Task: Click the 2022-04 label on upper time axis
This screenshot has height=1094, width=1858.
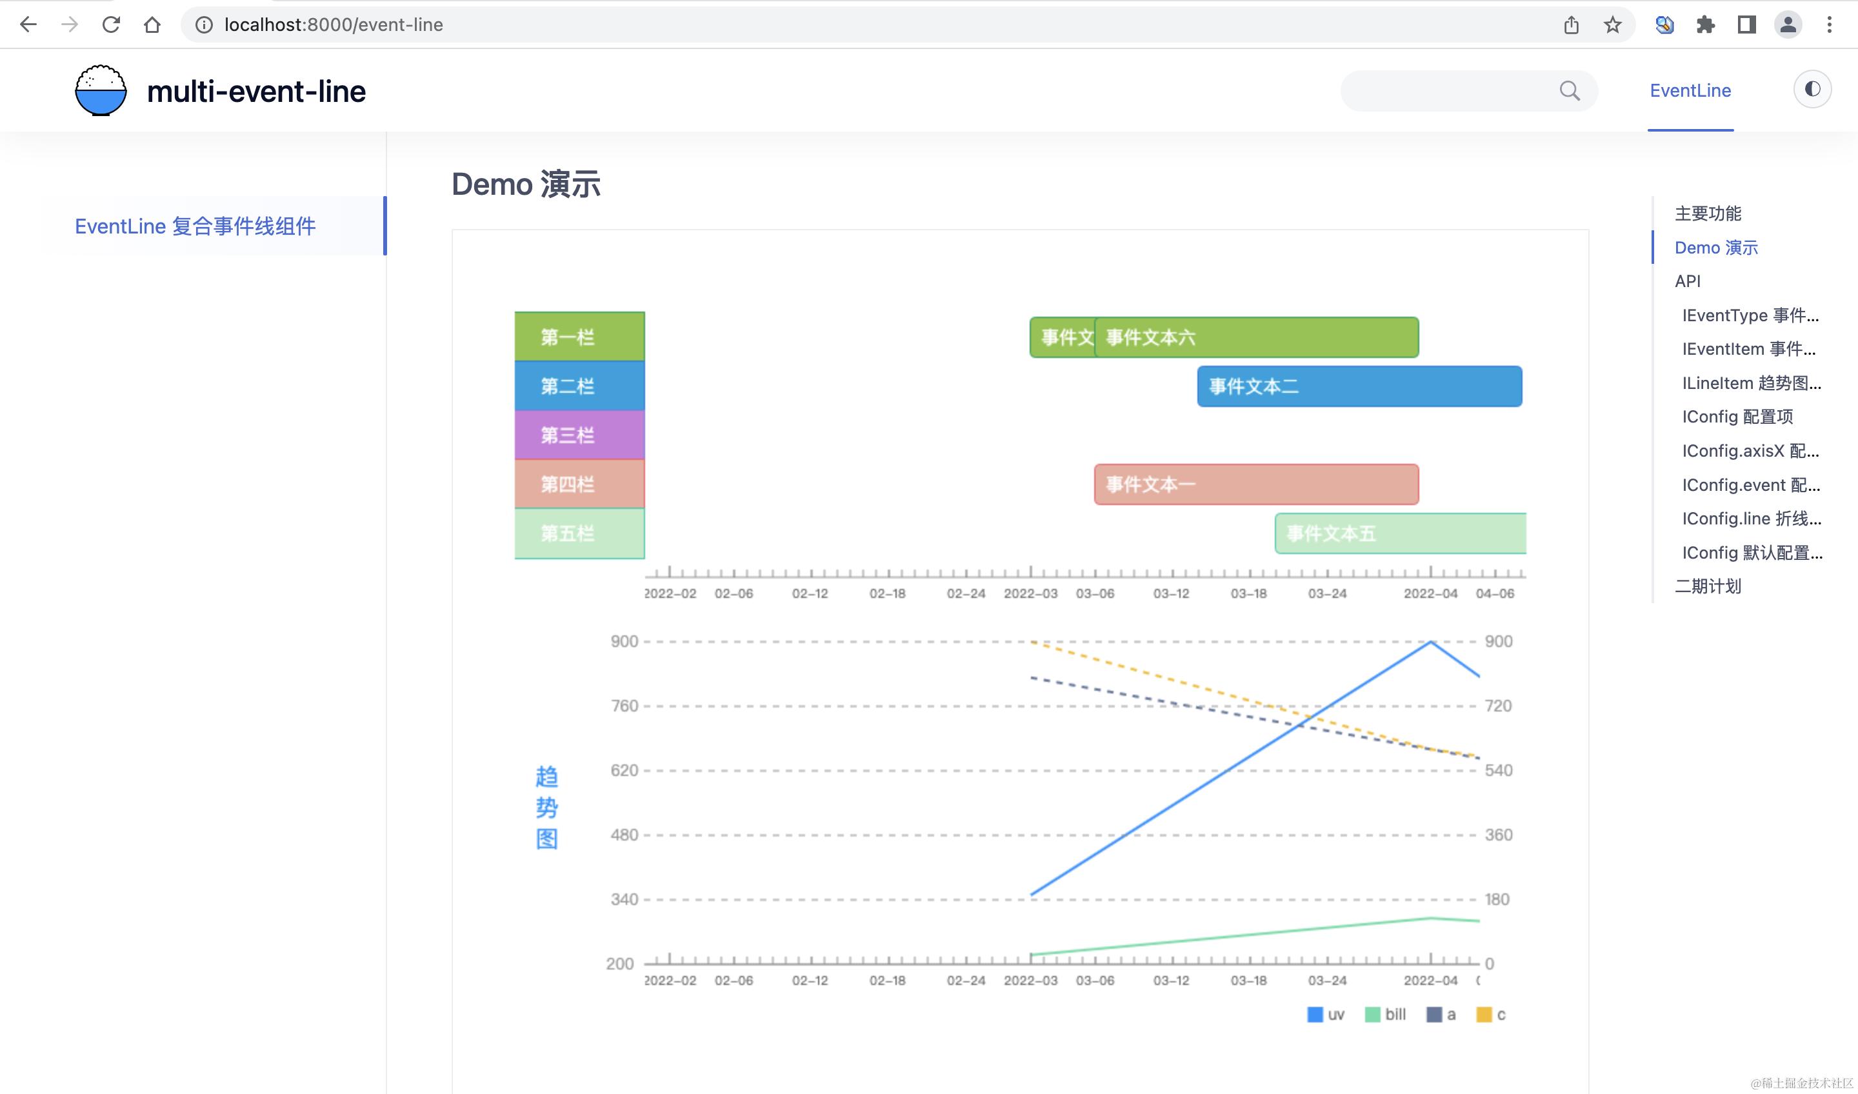Action: click(1430, 593)
